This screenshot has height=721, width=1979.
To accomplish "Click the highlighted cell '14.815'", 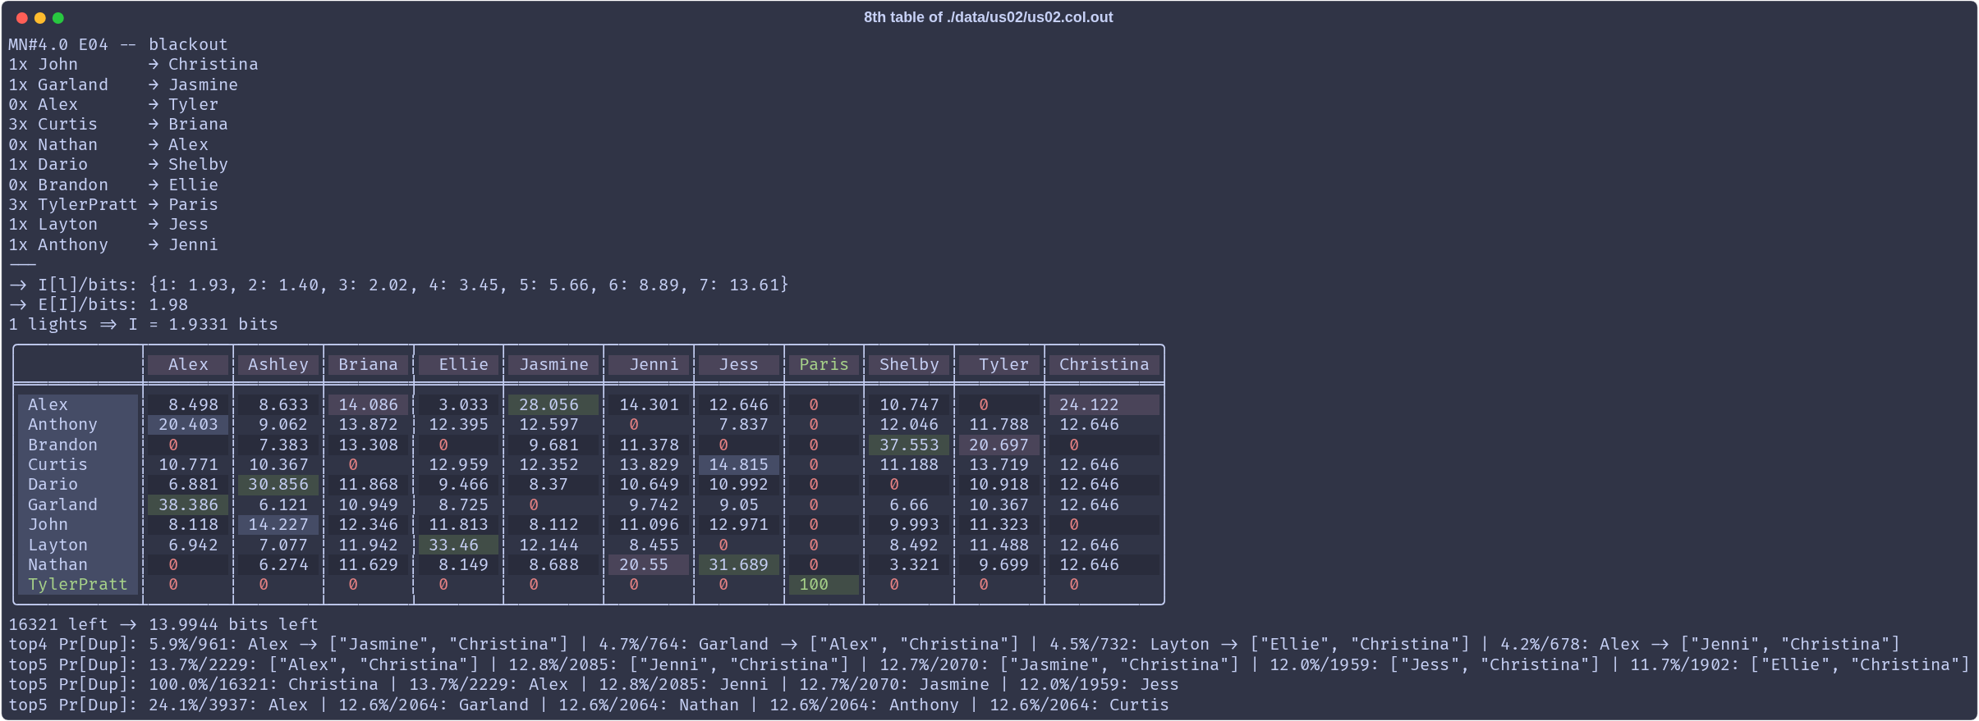I will click(x=739, y=464).
